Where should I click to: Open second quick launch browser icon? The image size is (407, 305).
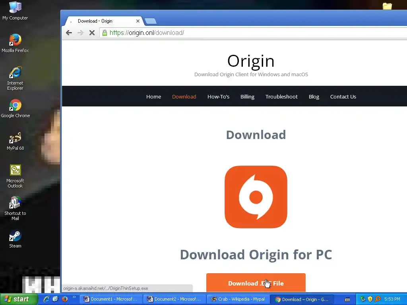tap(56, 299)
